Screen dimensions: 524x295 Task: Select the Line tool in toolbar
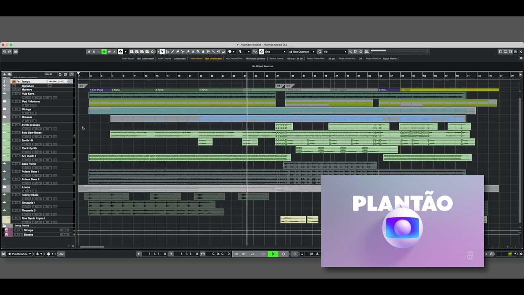pos(213,52)
